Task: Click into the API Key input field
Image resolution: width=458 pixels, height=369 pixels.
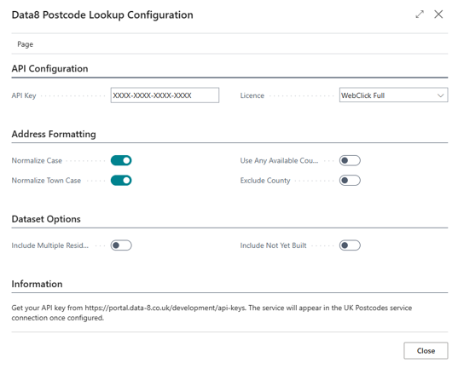Action: click(165, 95)
